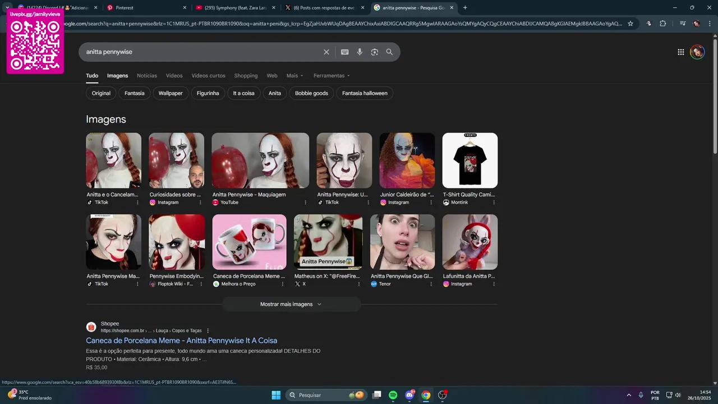Close the Symphony YouTube tab
The image size is (718, 404).
tap(274, 8)
